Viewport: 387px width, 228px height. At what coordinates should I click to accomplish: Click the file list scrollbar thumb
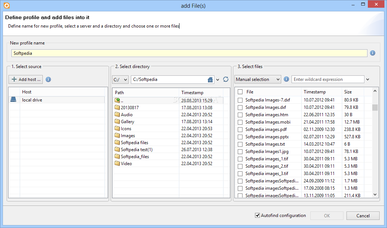click(375, 108)
